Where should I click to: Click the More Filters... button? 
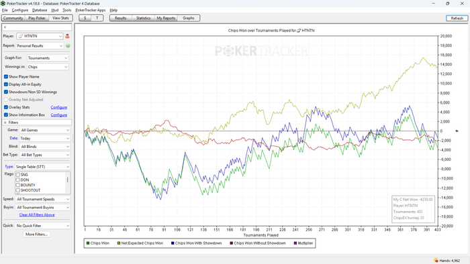point(36,234)
